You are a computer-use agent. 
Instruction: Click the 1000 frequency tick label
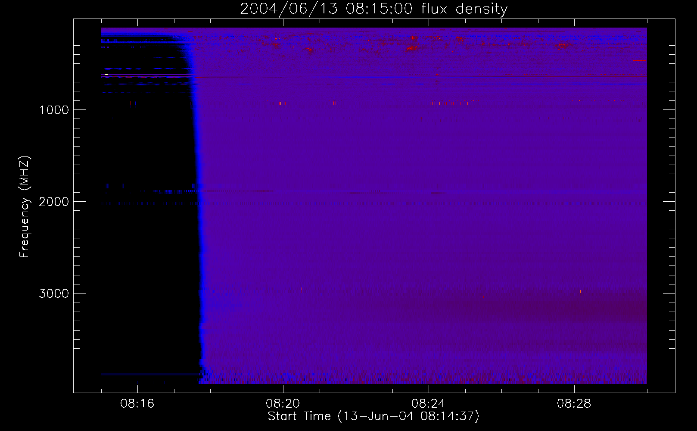[x=54, y=110]
